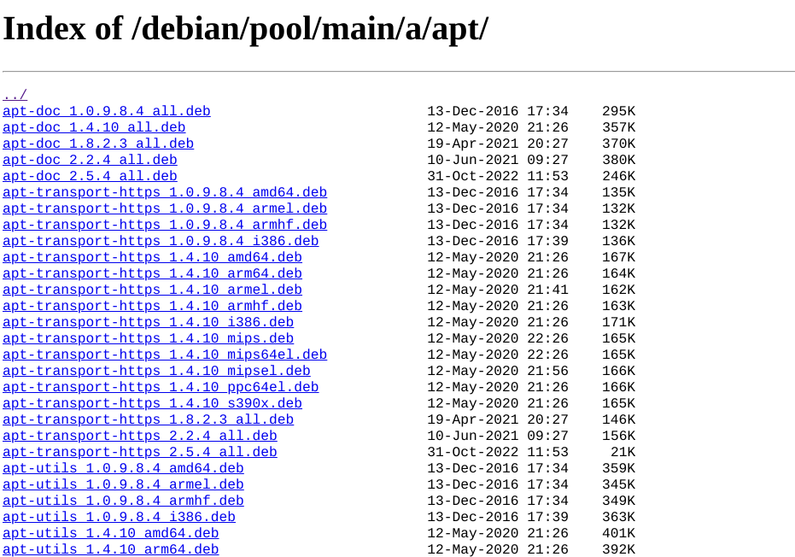Click apt-transport-https_1.4.10_mips.deb link
795x557 pixels.
coord(148,338)
